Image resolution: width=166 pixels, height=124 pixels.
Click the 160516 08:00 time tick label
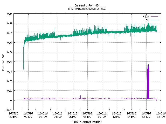click(87, 115)
